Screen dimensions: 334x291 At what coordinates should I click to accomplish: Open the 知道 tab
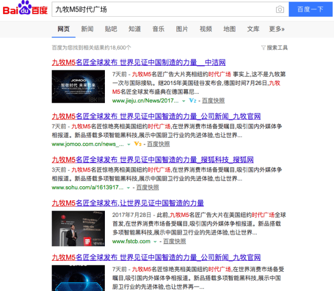135,29
